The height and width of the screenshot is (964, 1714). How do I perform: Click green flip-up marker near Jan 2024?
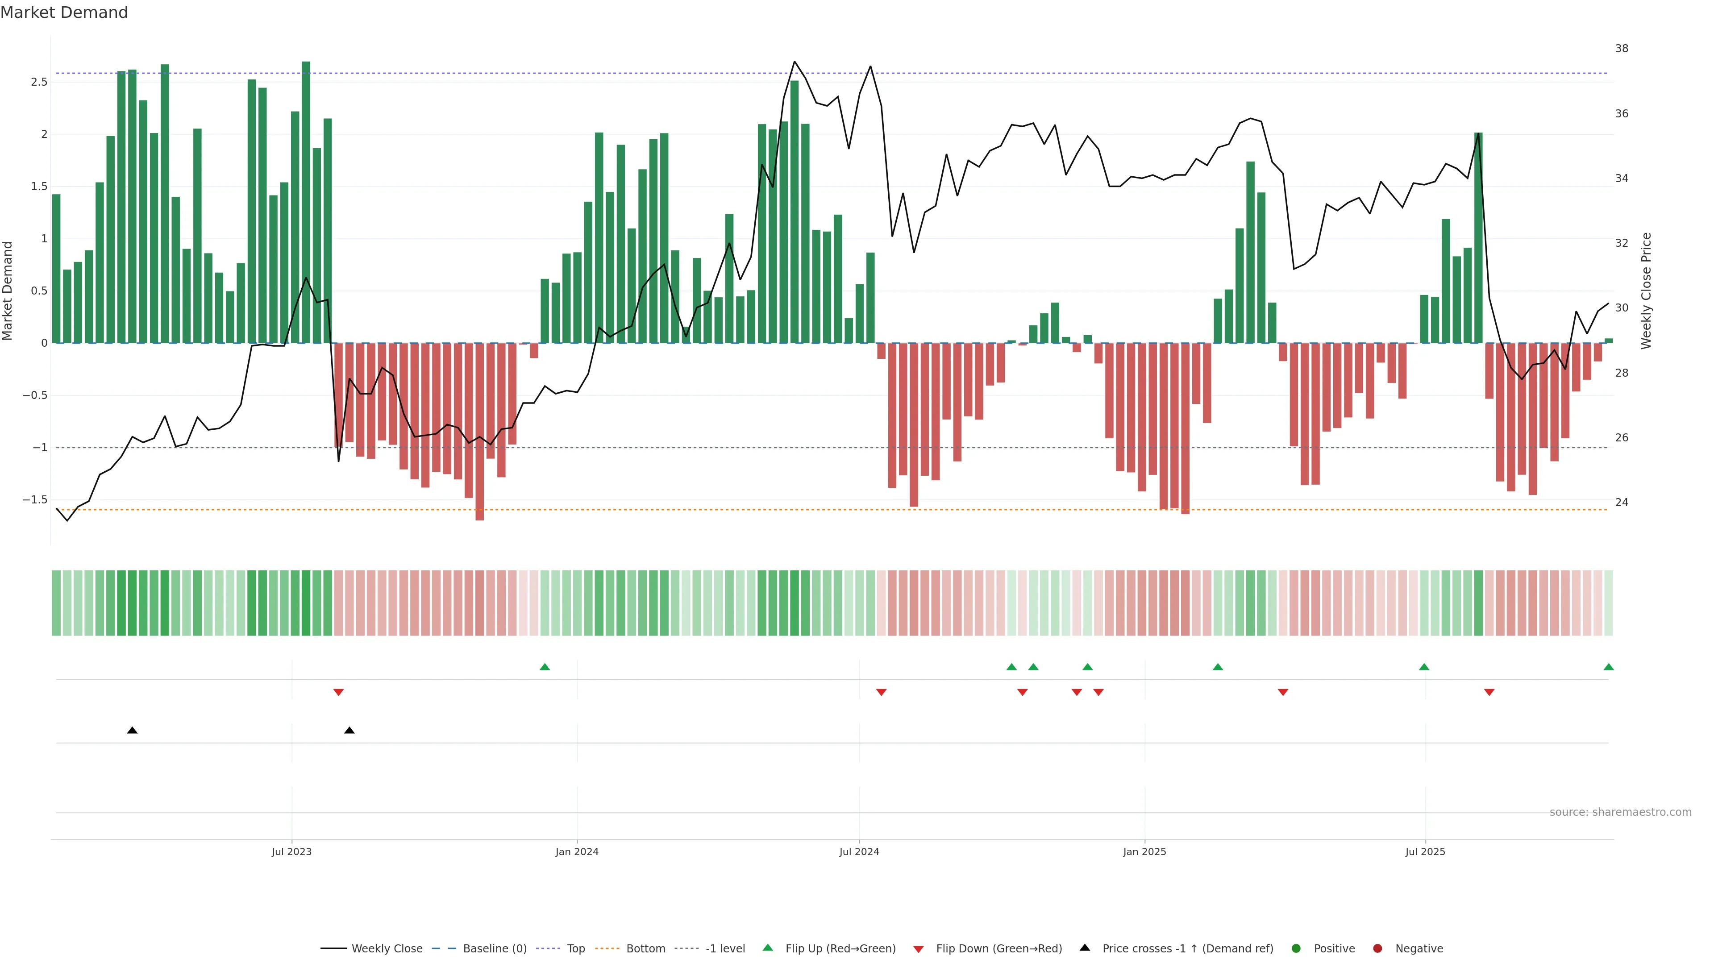[545, 667]
